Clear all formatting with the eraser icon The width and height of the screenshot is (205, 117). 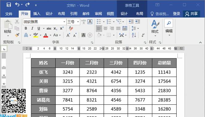71,28
